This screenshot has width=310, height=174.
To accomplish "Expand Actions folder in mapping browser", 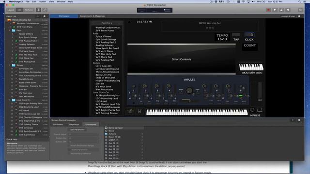I will pos(142,134).
